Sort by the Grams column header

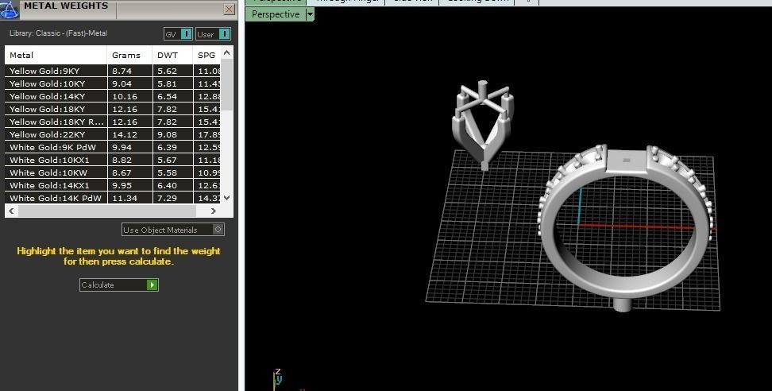click(x=129, y=55)
